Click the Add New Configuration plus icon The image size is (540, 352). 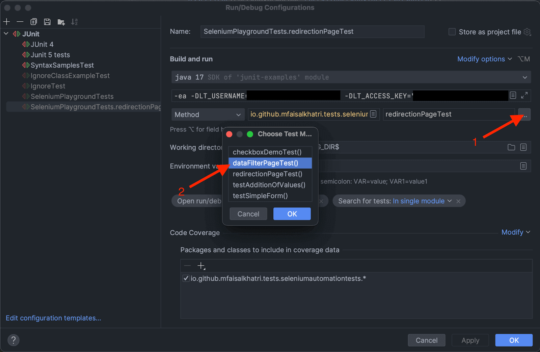coord(6,22)
